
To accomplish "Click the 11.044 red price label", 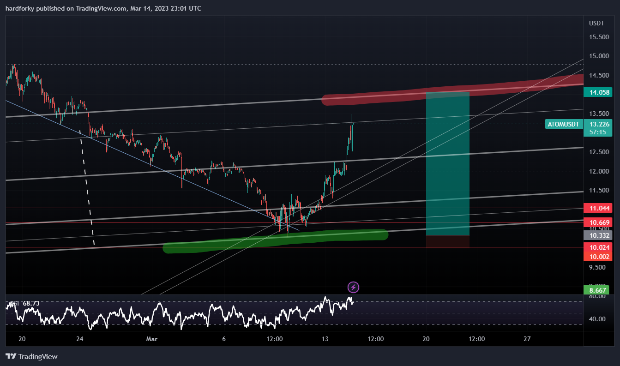I will coord(598,208).
